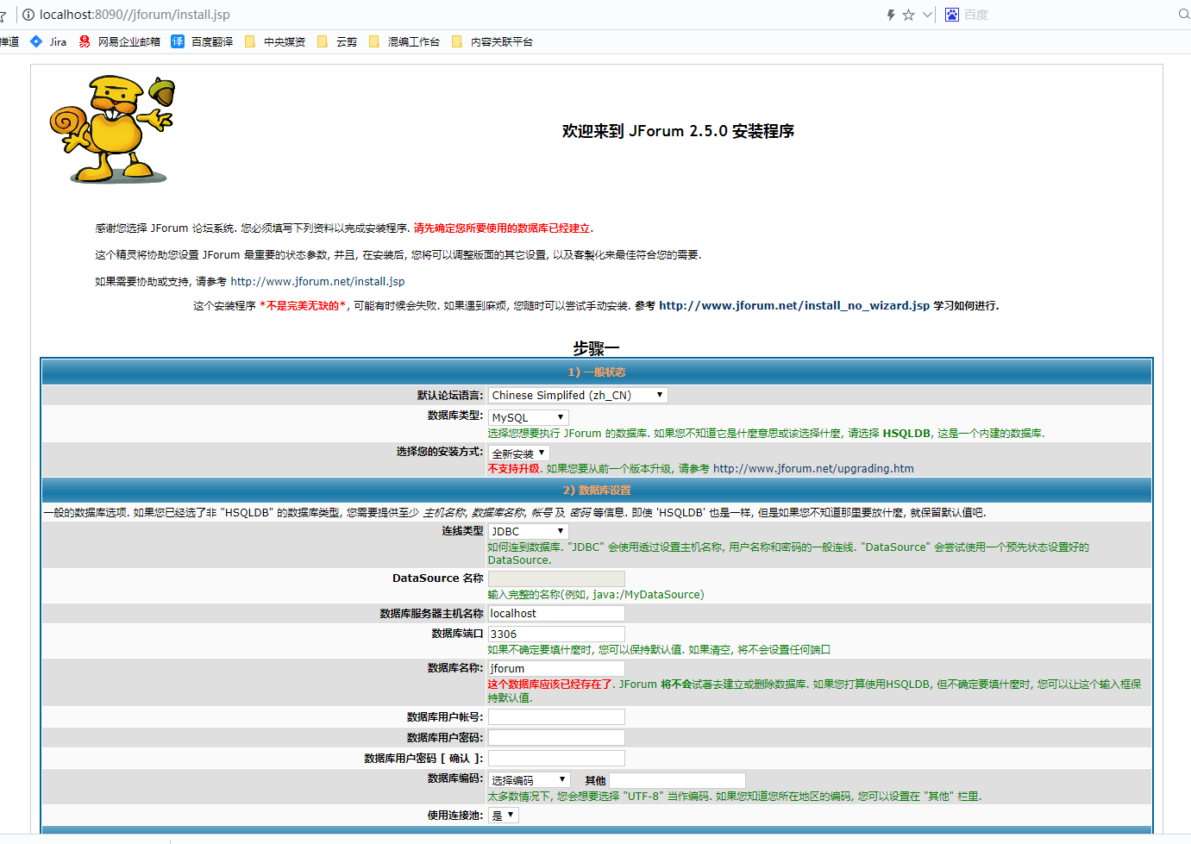The image size is (1191, 844).
Task: Click the address bar URL text
Action: (135, 15)
